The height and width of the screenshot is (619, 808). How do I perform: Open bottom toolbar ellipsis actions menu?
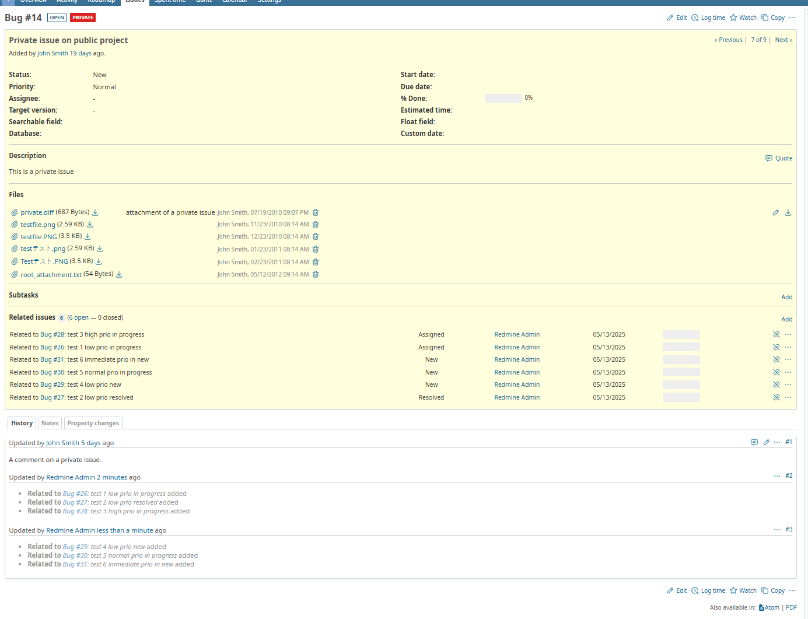pos(792,590)
